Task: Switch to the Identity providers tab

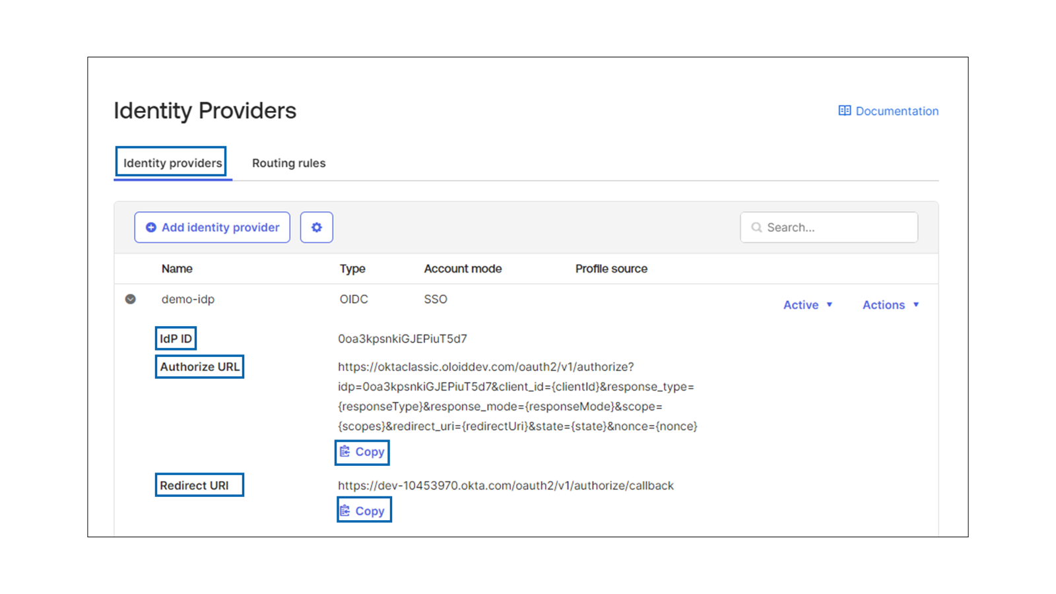Action: click(172, 163)
